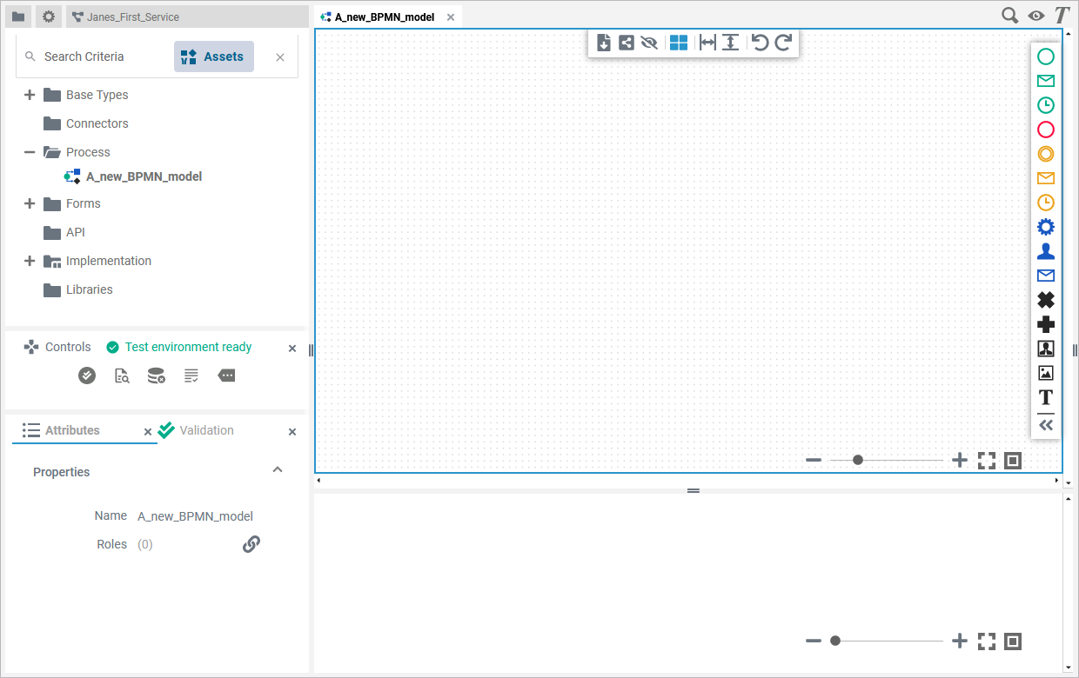Screen dimensions: 1079x678
Task: Toggle element visibility with the eye-slash icon
Action: tap(649, 42)
